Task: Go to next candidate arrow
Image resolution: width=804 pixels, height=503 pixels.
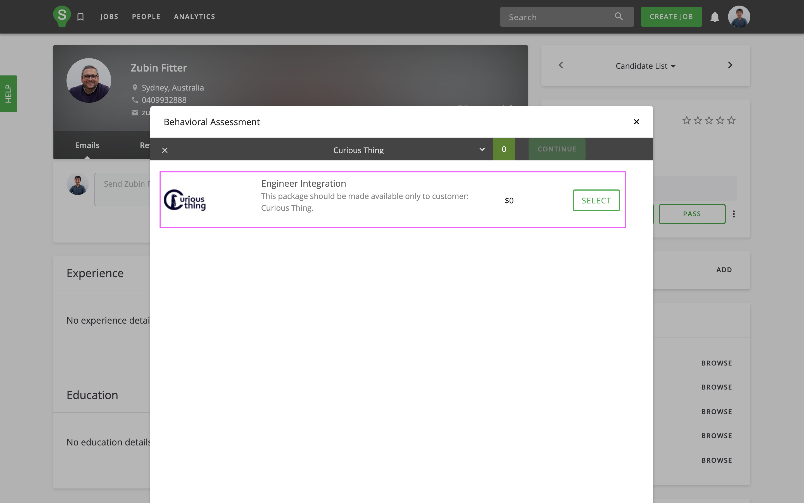Action: click(730, 65)
